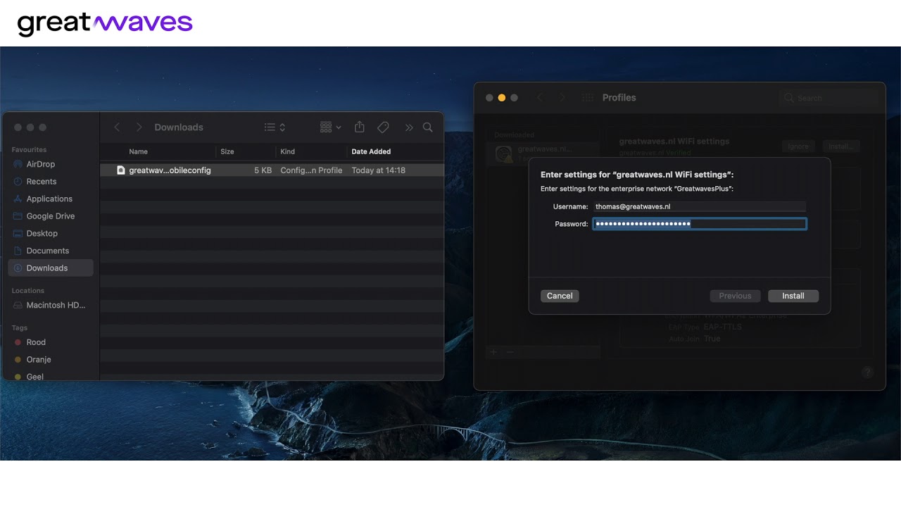Open Profiles help question mark button
Screen dimensions: 901x507
pyautogui.click(x=867, y=372)
